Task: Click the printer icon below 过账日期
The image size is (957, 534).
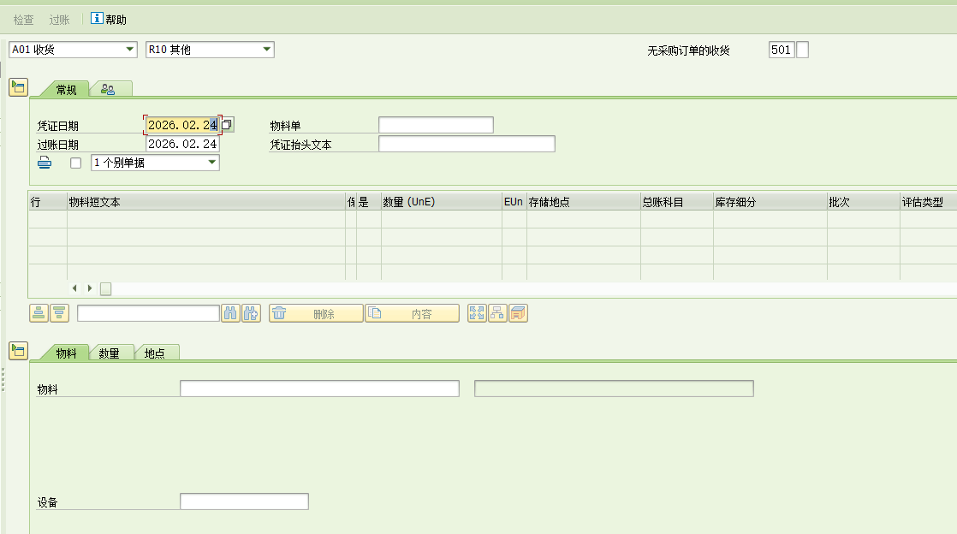Action: pyautogui.click(x=45, y=163)
